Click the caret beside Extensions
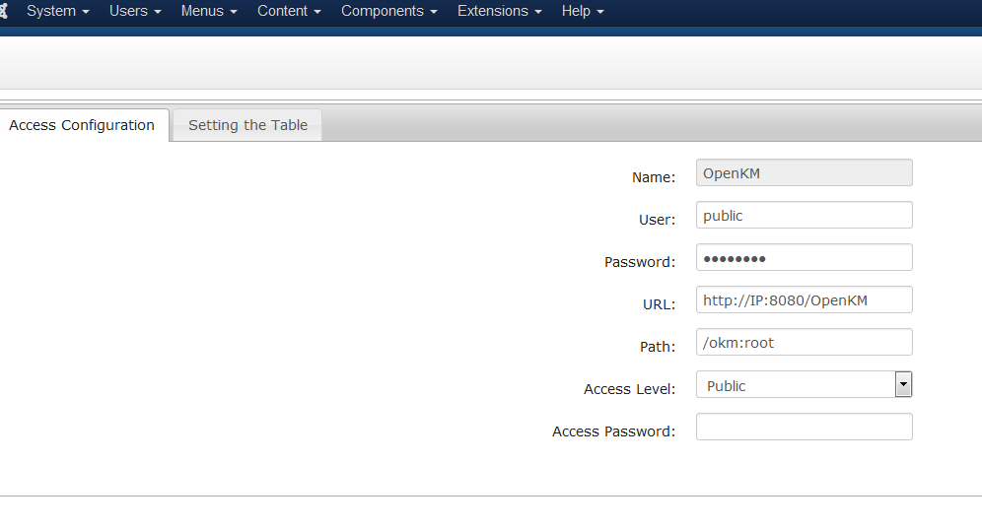 [537, 13]
